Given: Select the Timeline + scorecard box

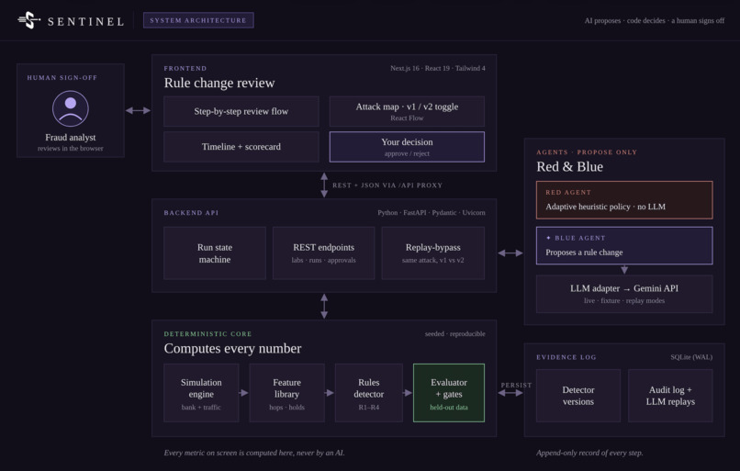Looking at the screenshot, I should coord(241,147).
